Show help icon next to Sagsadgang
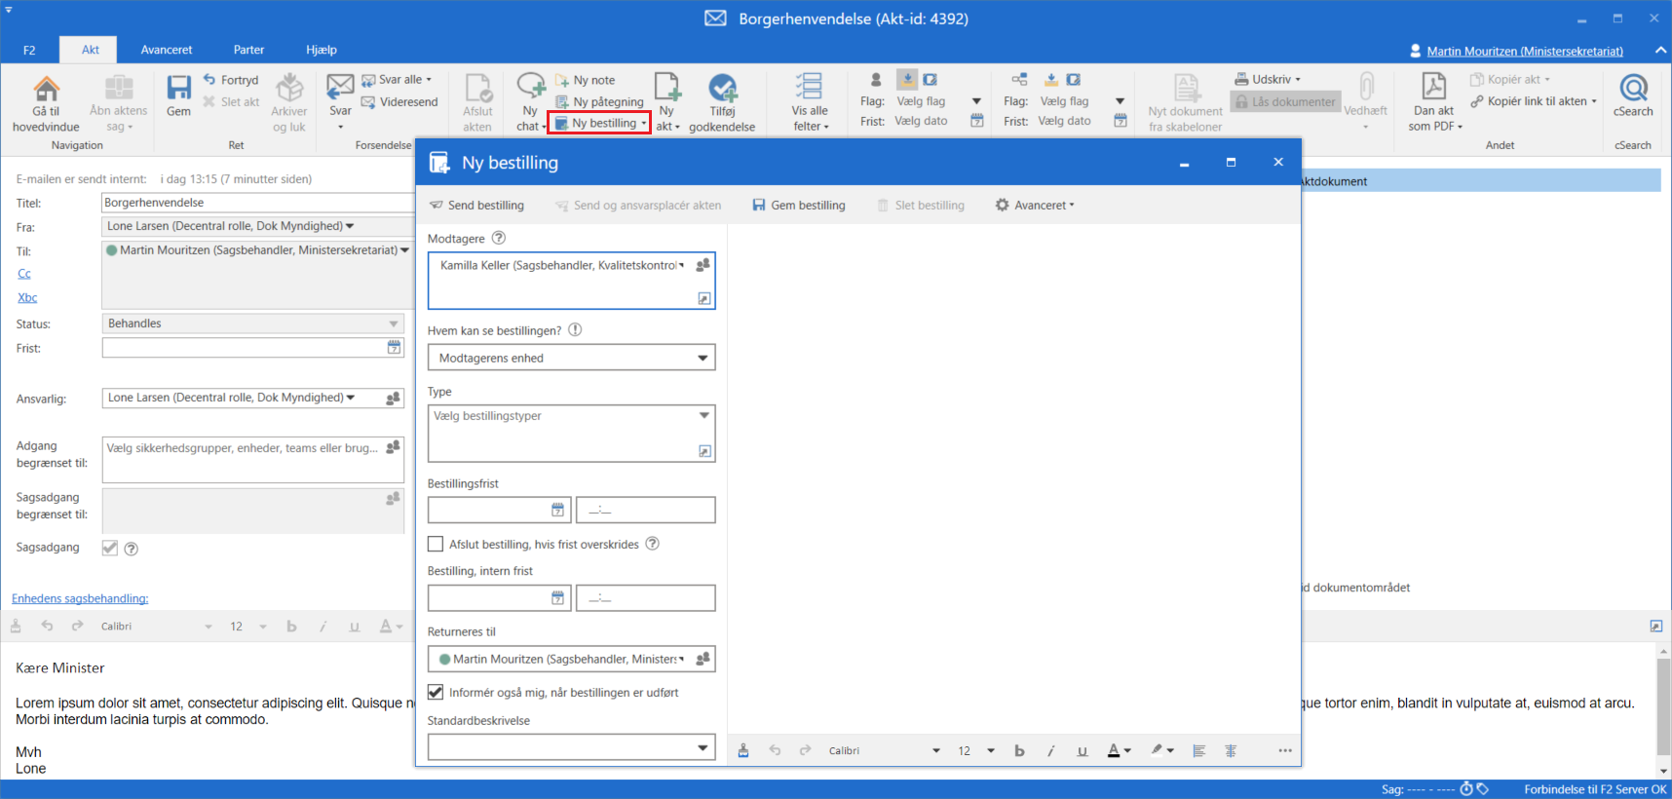 click(132, 549)
